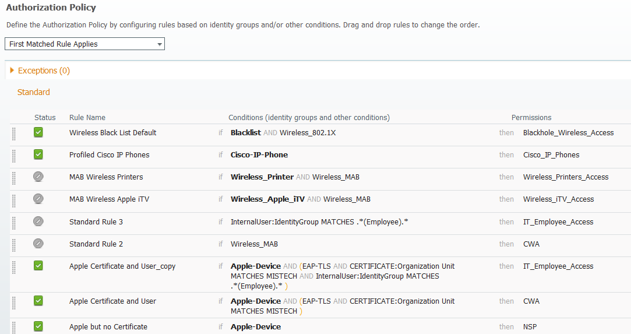This screenshot has height=334, width=631.
Task: Open Blackhole_Wireless_Access permission
Action: (568, 132)
